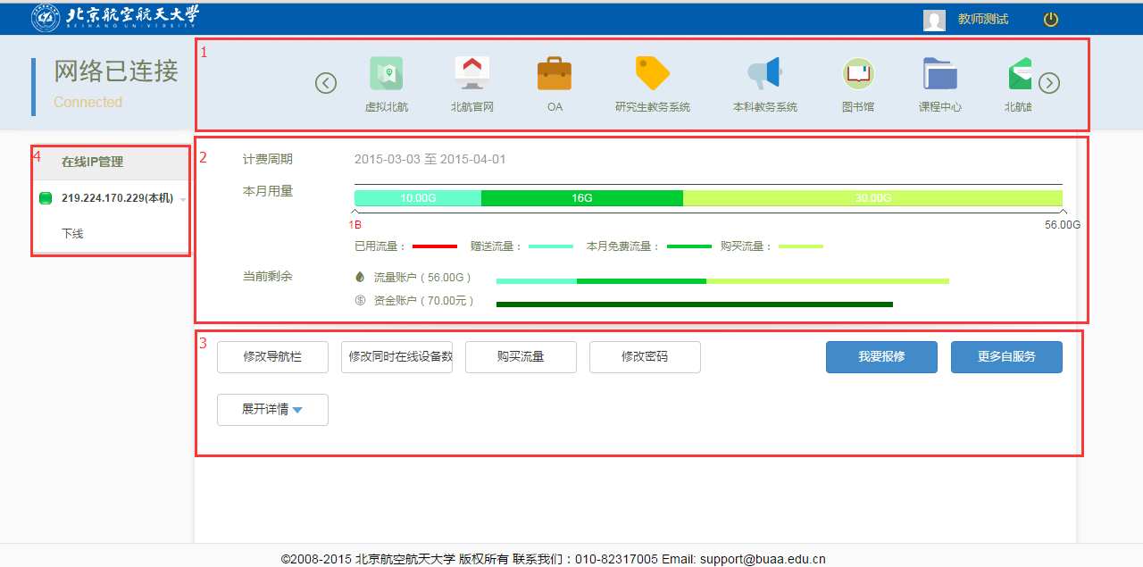The image size is (1143, 567).
Task: Open the 课程中心 folder icon
Action: (940, 73)
